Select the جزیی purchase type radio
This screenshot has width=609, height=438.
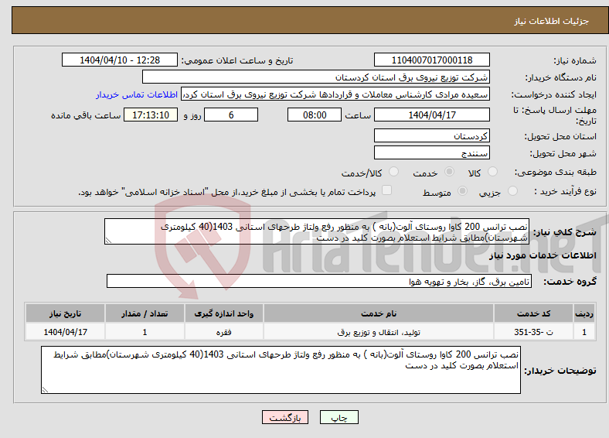(512, 191)
